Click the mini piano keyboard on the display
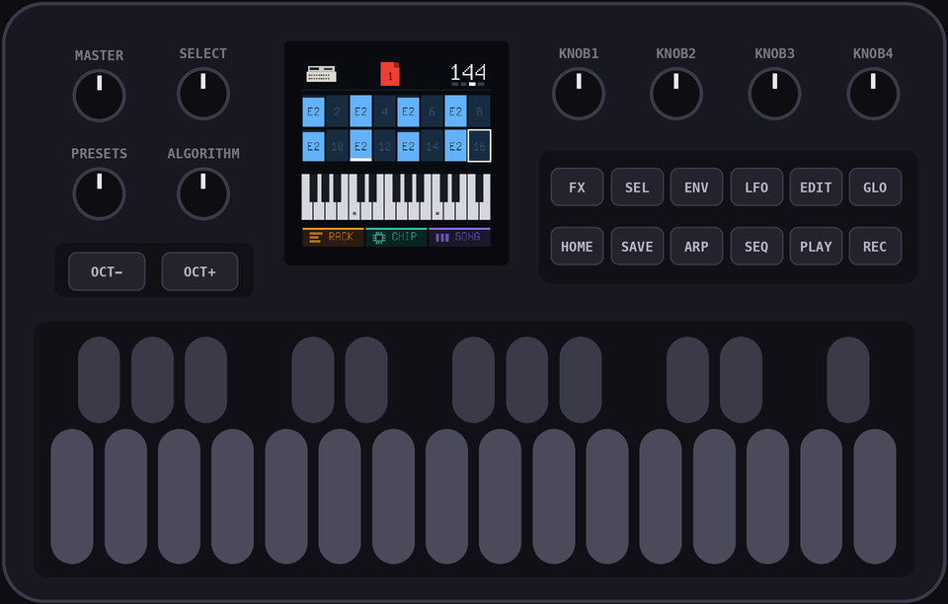This screenshot has width=948, height=604. (x=396, y=197)
